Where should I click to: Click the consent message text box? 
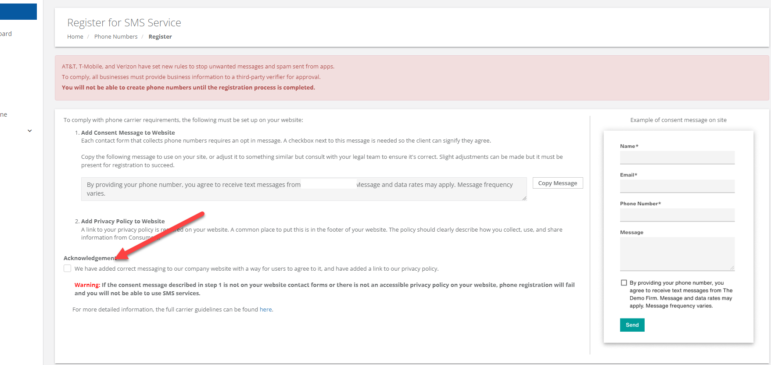(x=303, y=189)
